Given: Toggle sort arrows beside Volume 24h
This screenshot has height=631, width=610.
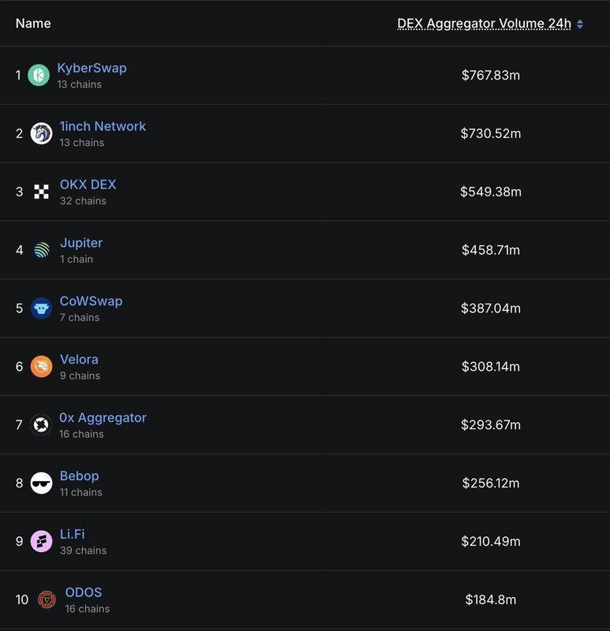Looking at the screenshot, I should pos(580,24).
